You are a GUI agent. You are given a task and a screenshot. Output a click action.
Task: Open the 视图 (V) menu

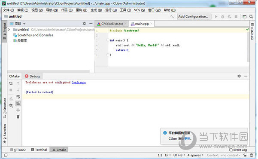click(37, 10)
